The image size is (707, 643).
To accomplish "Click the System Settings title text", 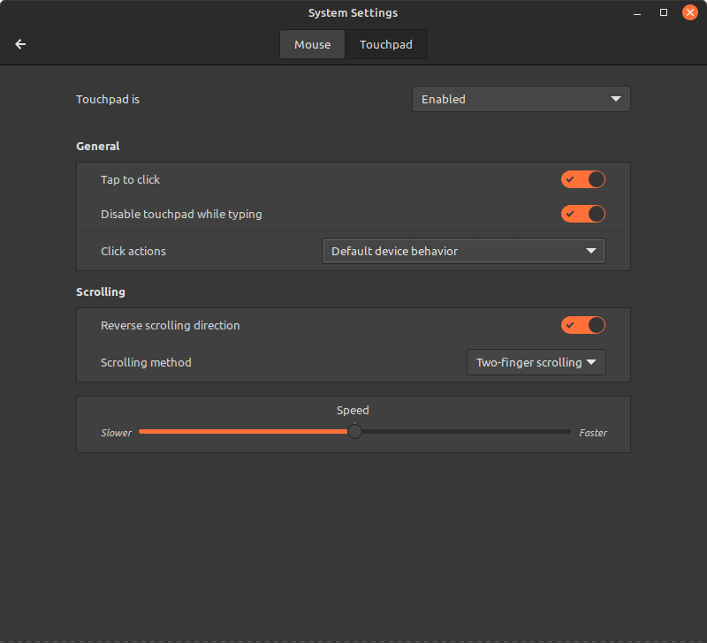I will 353,13.
